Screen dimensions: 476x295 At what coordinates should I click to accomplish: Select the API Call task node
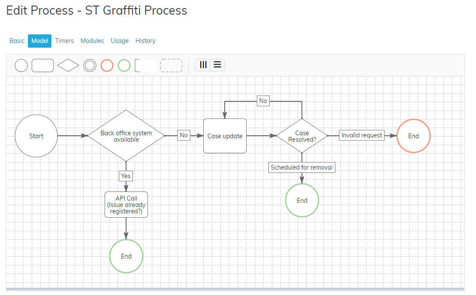[126, 204]
